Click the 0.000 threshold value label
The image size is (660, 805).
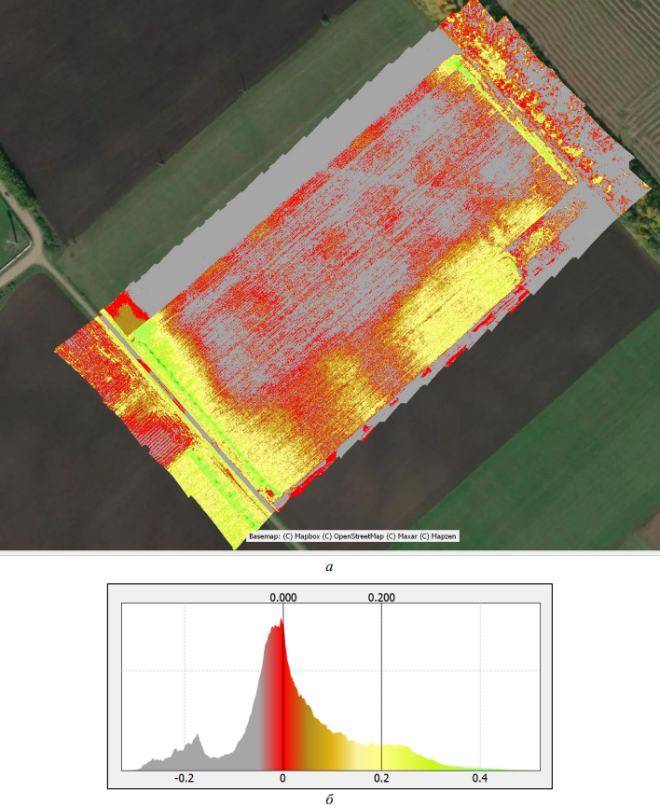tap(282, 597)
